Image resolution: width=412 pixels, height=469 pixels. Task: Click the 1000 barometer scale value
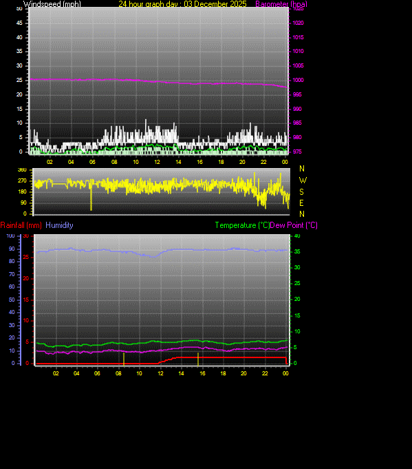[x=299, y=80]
